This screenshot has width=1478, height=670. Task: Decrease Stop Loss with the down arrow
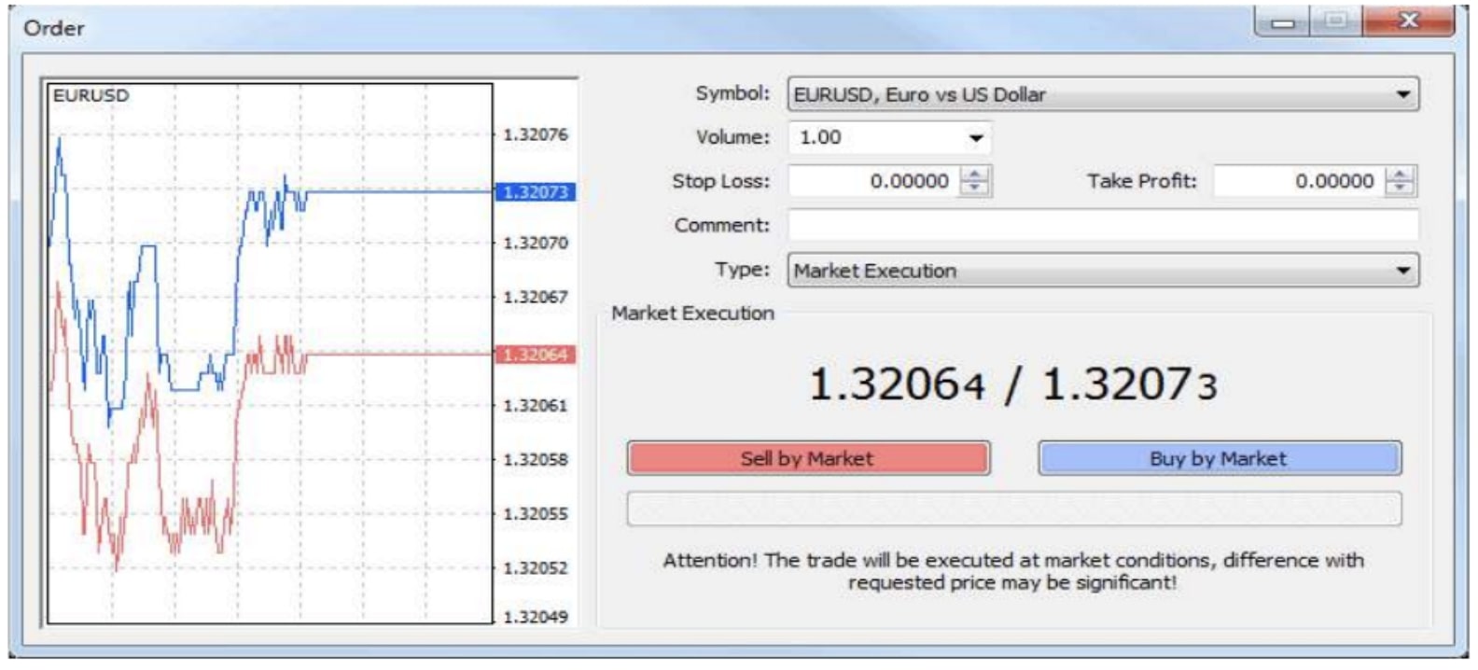pos(974,188)
